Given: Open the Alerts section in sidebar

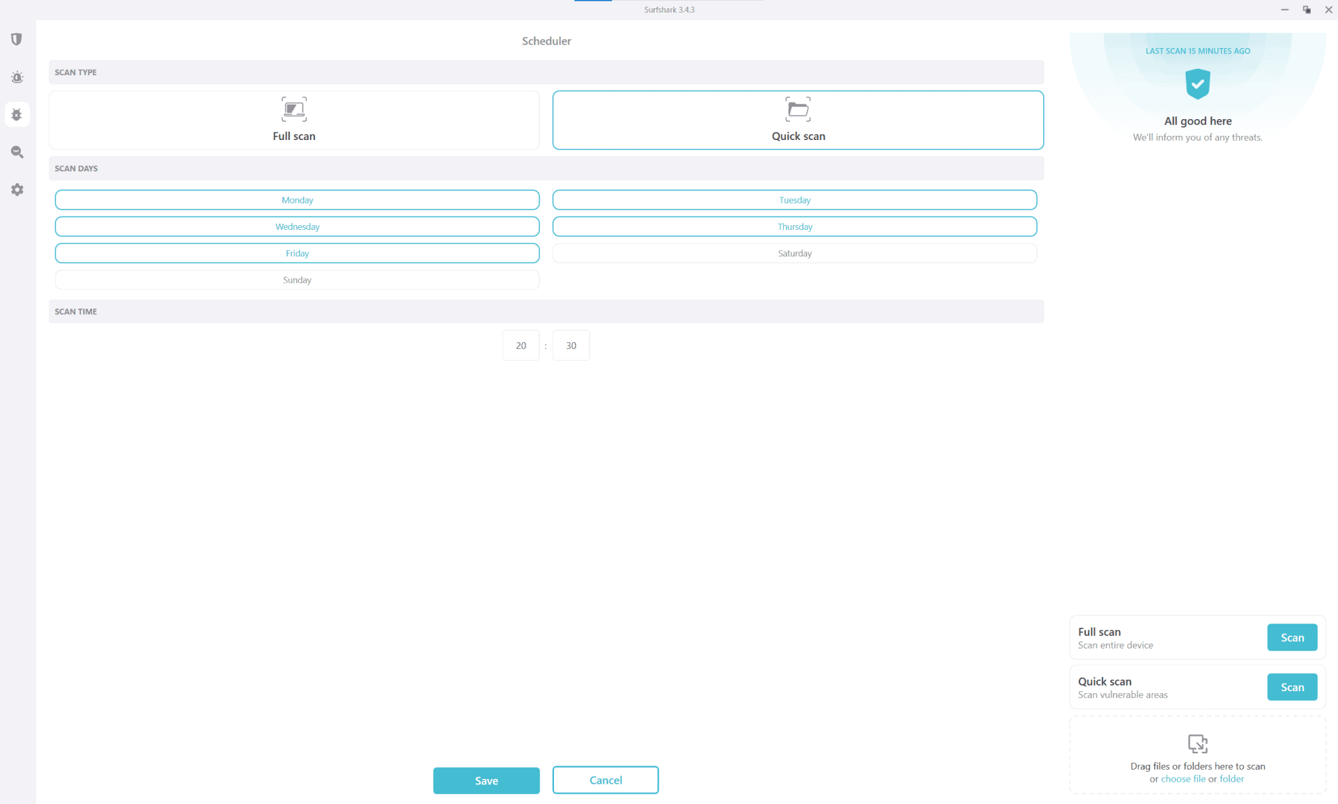Looking at the screenshot, I should pos(17,77).
